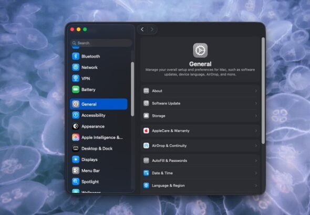This screenshot has width=310, height=215.
Task: Open the About chevron
Action: point(256,91)
